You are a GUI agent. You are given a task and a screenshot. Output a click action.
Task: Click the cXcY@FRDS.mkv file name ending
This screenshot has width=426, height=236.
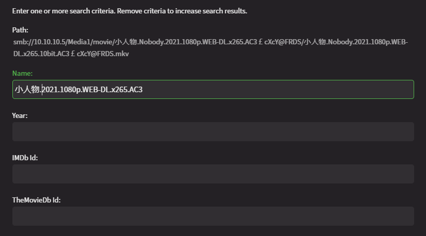pyautogui.click(x=103, y=54)
